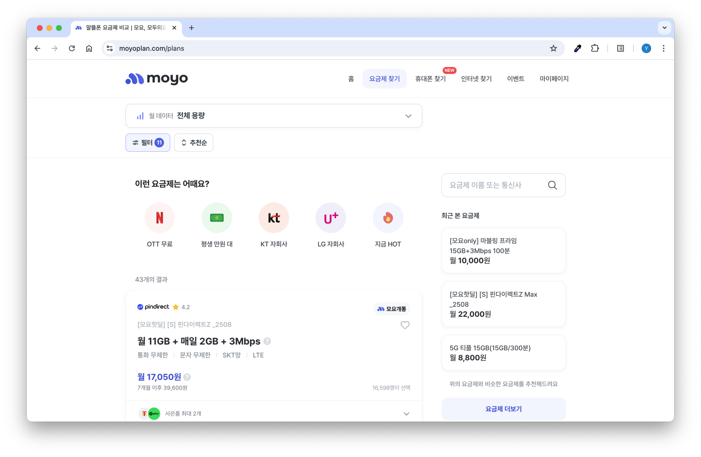The image size is (701, 457).
Task: Click the moyo logo
Action: tap(157, 78)
